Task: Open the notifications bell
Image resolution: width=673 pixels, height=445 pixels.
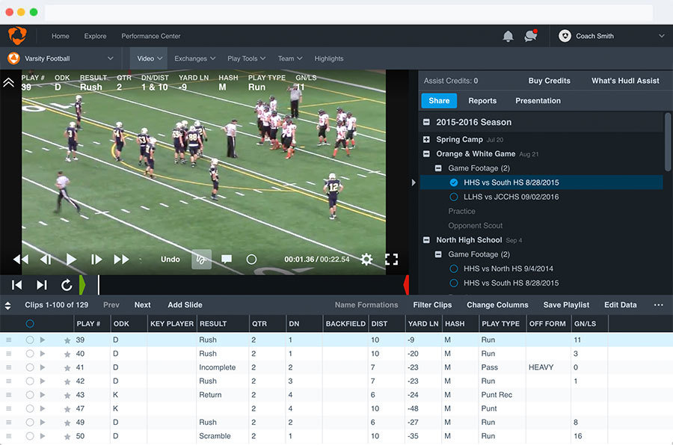Action: pyautogui.click(x=508, y=37)
